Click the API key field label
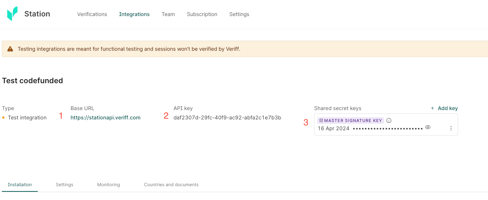Viewport: 488px width, 200px height. pyautogui.click(x=183, y=108)
